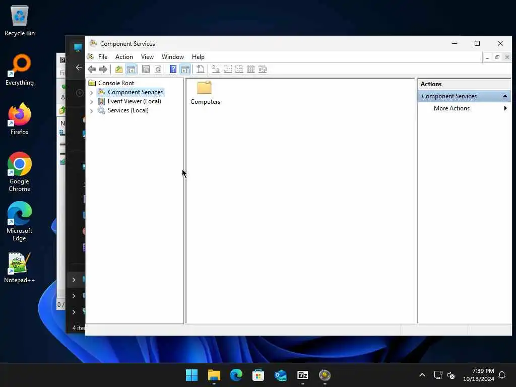Image resolution: width=516 pixels, height=387 pixels.
Task: Open the View menu
Action: pos(148,57)
